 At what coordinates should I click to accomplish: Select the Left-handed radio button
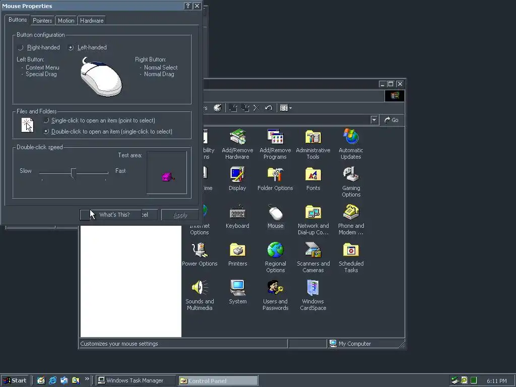pyautogui.click(x=88, y=47)
